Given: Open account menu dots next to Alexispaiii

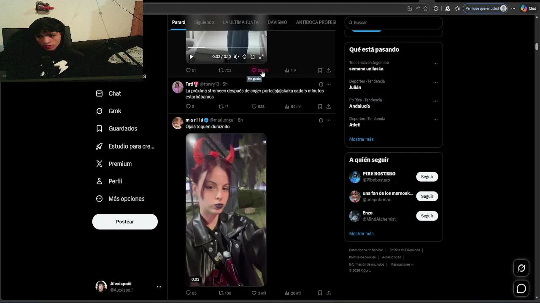Looking at the screenshot, I should (x=159, y=287).
